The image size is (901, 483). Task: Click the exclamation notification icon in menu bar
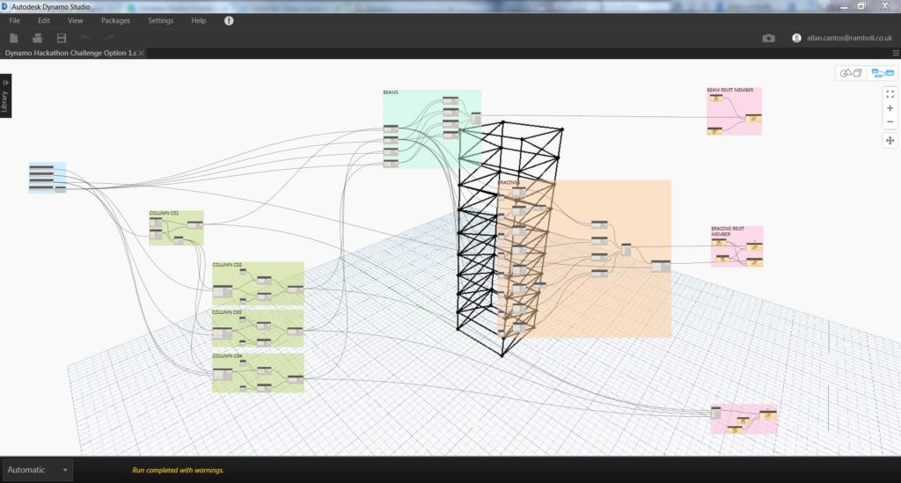(229, 21)
